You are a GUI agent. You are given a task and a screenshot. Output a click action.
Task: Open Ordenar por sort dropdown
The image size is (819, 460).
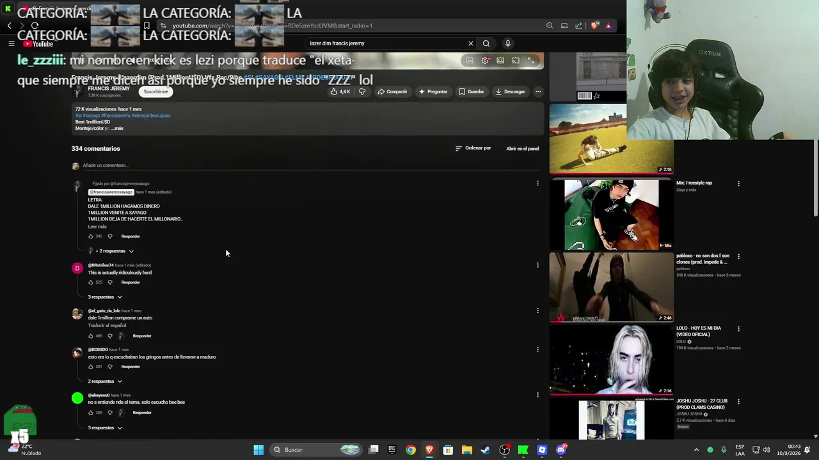point(473,148)
